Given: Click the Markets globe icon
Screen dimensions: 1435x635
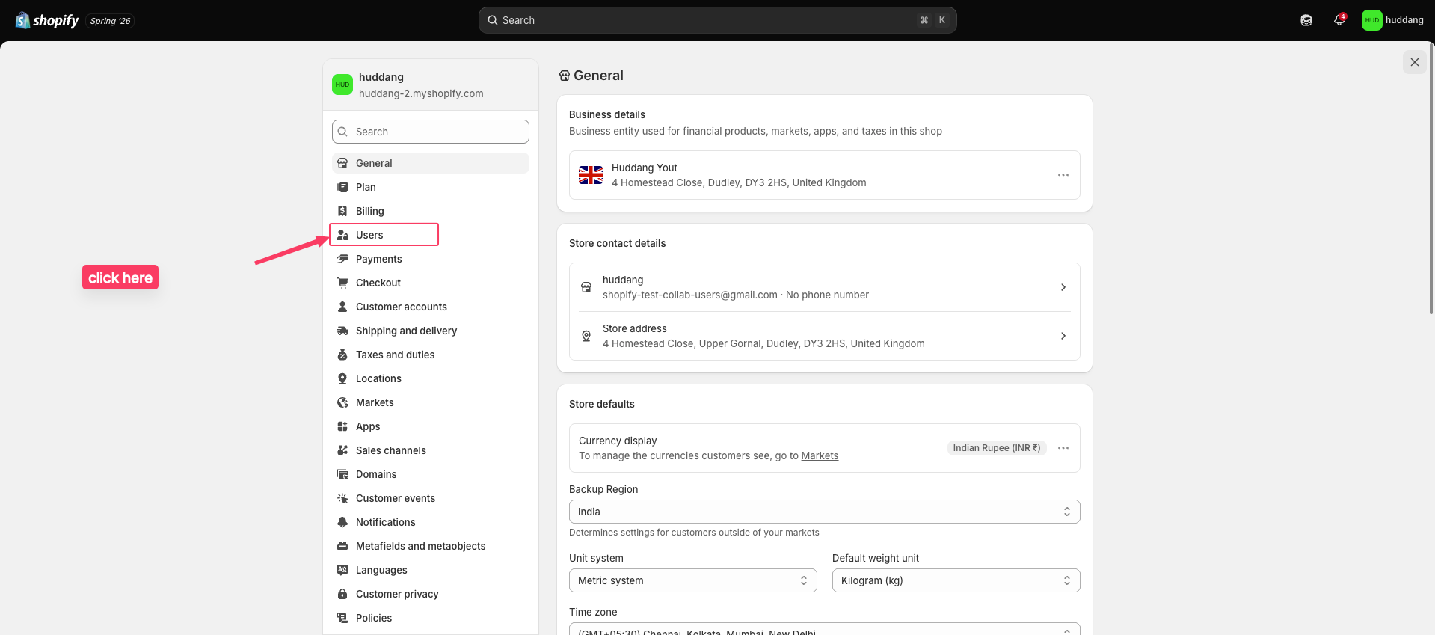Looking at the screenshot, I should [342, 402].
